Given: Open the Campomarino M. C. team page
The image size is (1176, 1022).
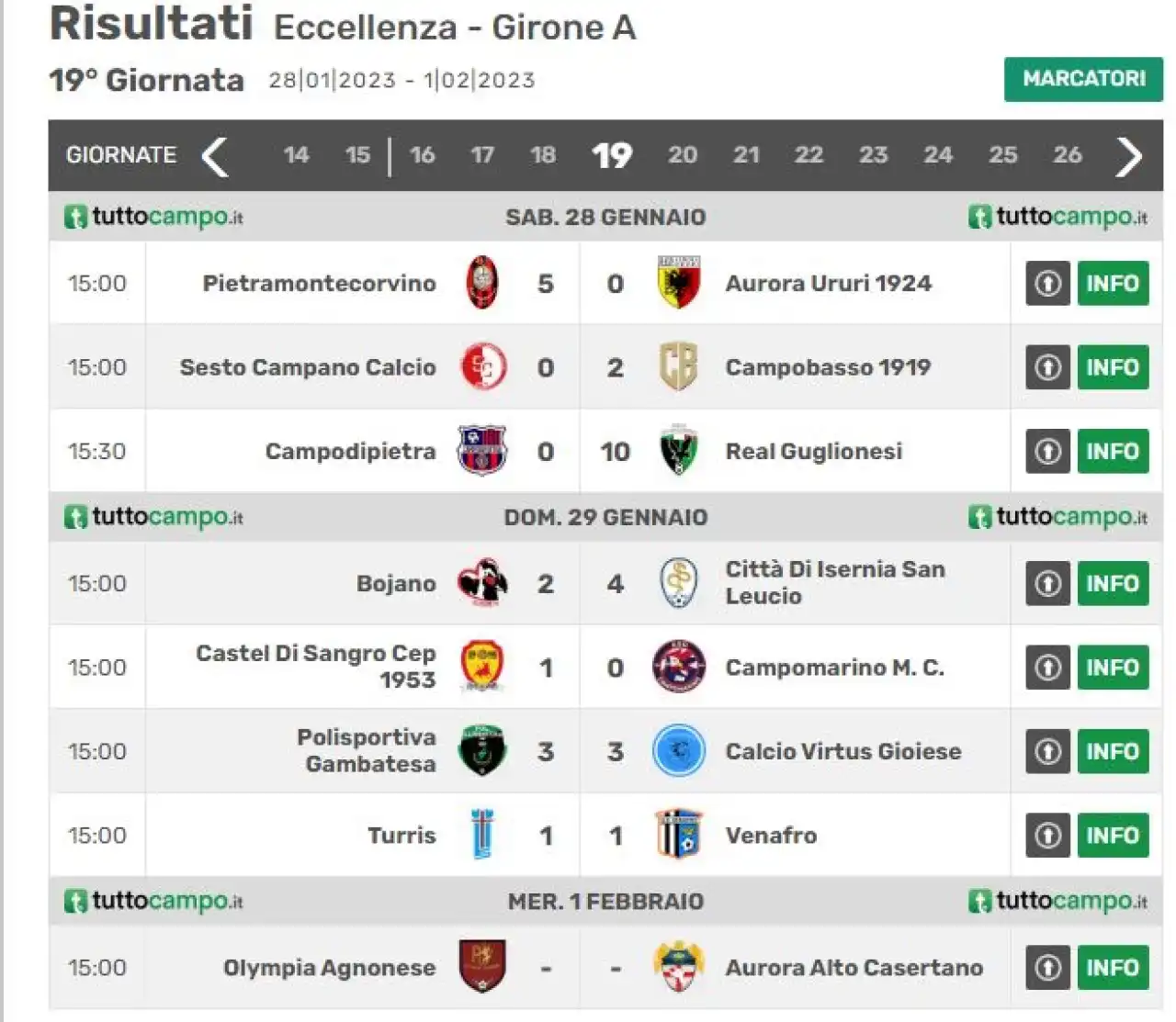Looking at the screenshot, I should click(834, 668).
